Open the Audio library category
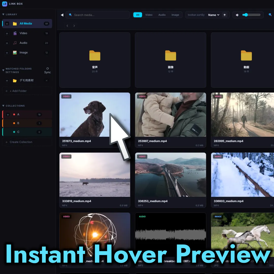Image resolution: width=274 pixels, height=274 pixels. [x=27, y=43]
